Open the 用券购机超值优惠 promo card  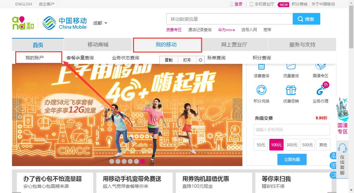[x=214, y=183]
